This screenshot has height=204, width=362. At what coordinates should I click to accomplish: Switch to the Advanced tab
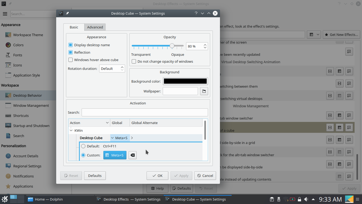coord(95,27)
